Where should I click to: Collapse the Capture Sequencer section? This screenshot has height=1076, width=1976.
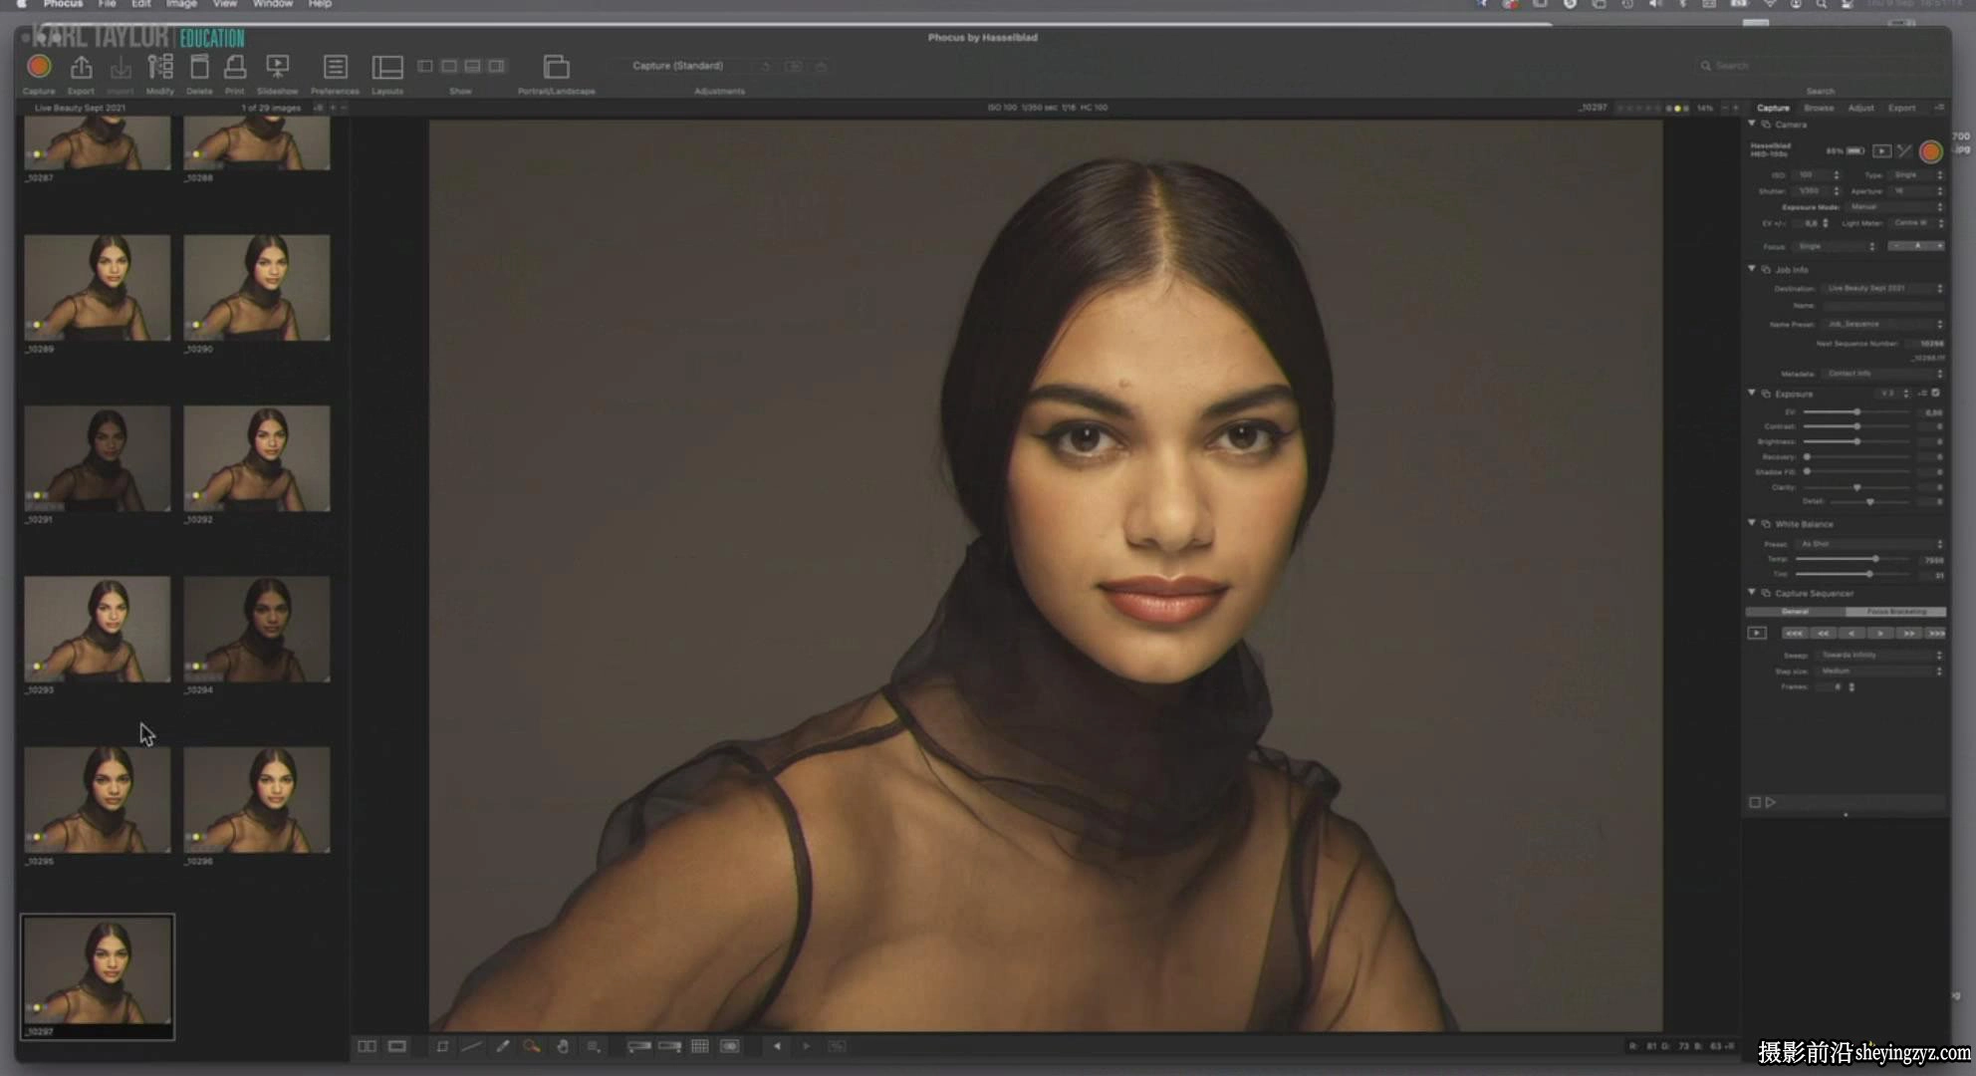1752,593
